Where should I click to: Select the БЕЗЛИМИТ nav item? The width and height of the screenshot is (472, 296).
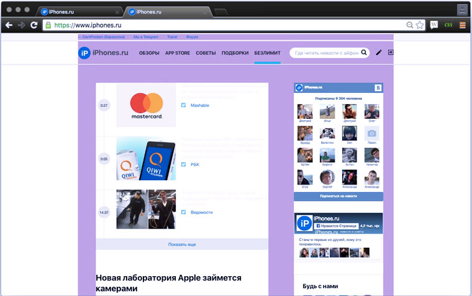pyautogui.click(x=267, y=53)
